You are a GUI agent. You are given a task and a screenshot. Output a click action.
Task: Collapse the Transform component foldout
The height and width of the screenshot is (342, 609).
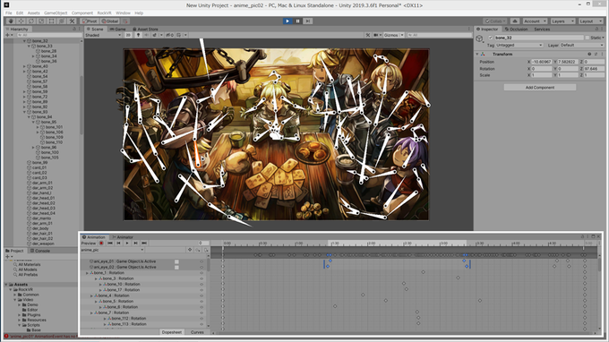(477, 54)
